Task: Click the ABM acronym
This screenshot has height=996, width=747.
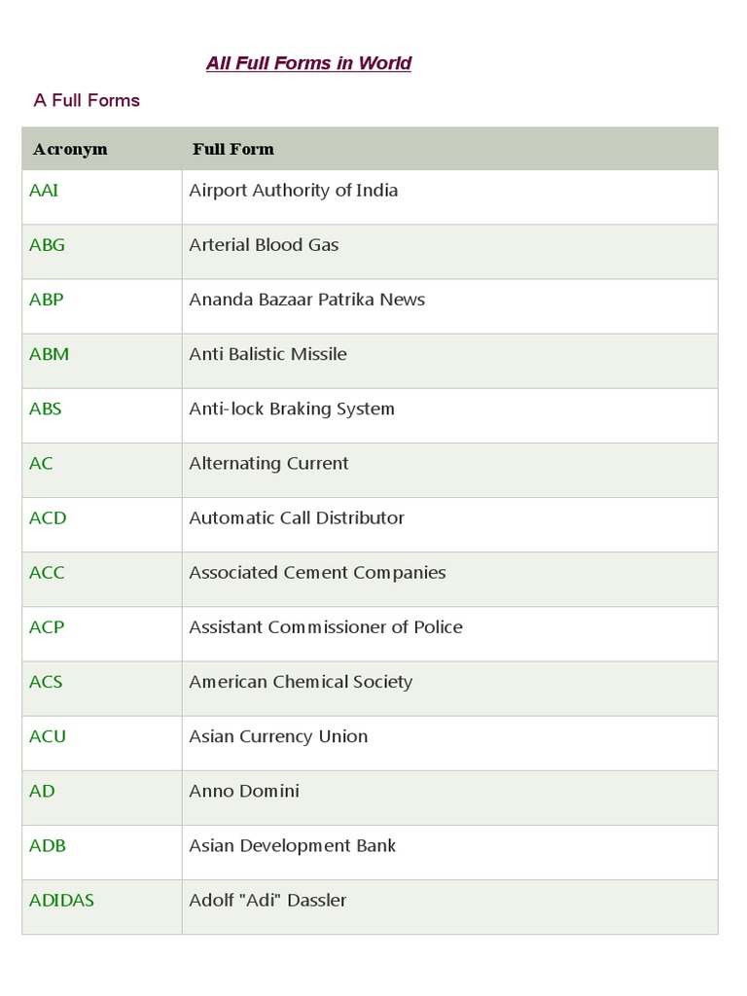Action: tap(49, 354)
